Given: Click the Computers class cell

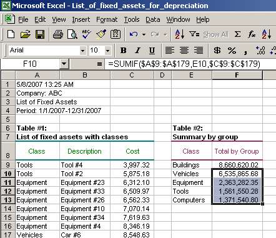Looking at the screenshot, I should coord(192,200).
